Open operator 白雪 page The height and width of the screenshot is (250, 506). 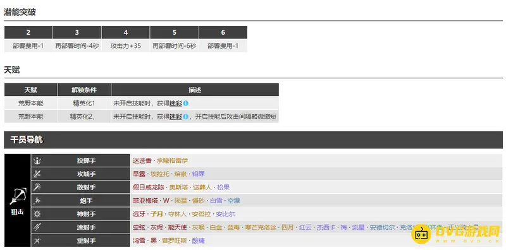[x=216, y=201]
